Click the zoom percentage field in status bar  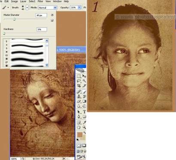[x=15, y=159]
